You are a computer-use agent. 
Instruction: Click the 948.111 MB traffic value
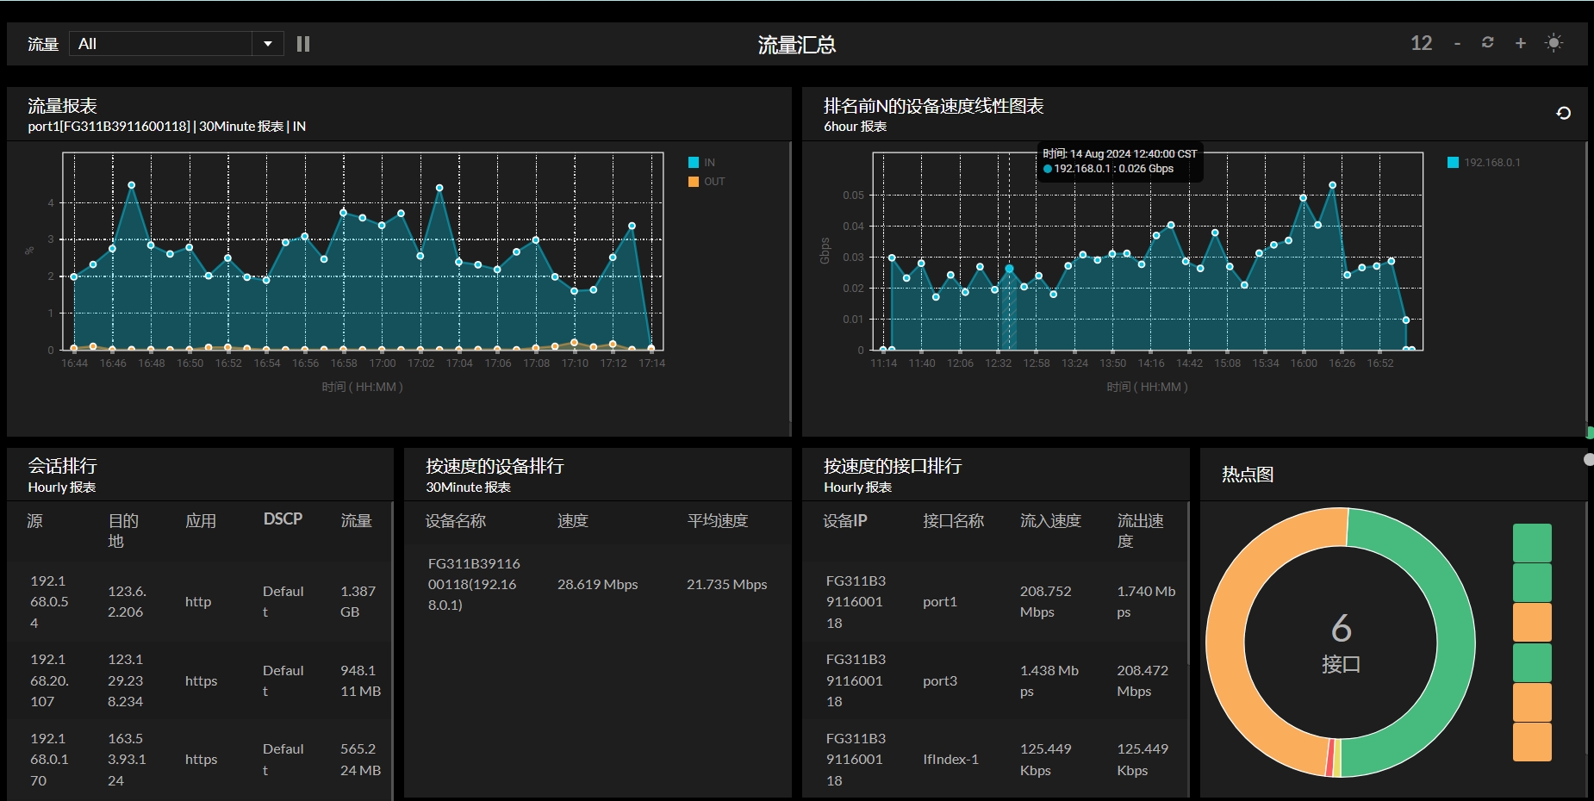point(360,680)
